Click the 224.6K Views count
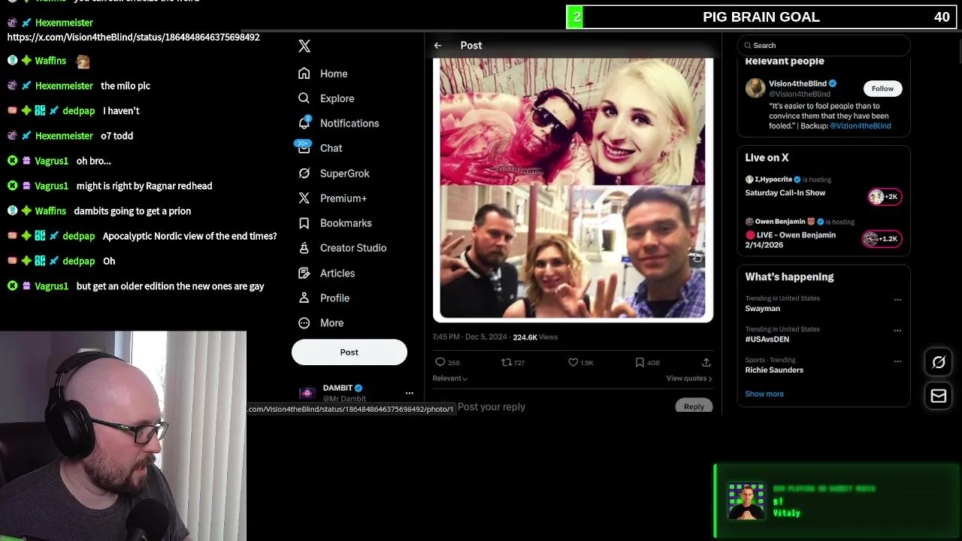The width and height of the screenshot is (962, 541). [535, 337]
